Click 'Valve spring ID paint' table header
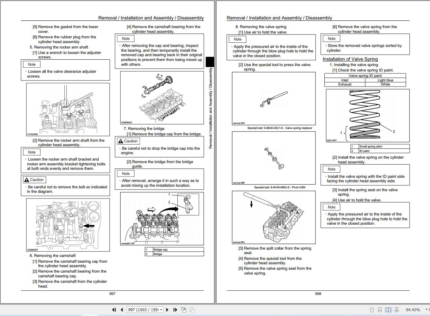 point(365,76)
